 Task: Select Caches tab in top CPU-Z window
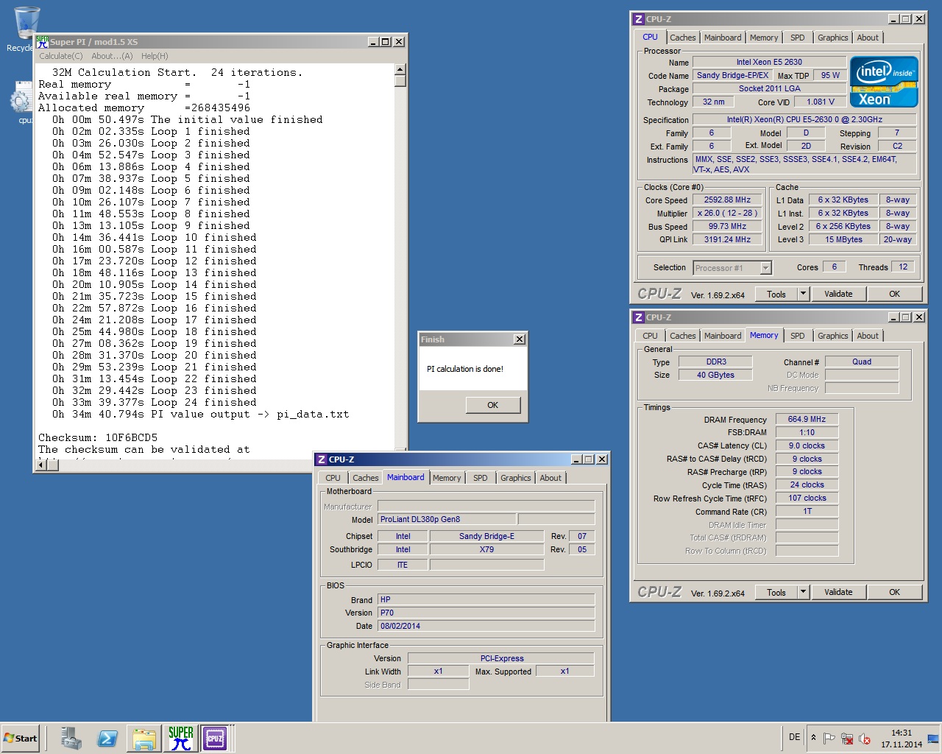tap(682, 38)
